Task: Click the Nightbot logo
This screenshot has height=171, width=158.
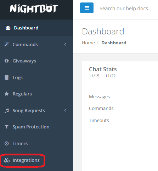Action: point(34,9)
